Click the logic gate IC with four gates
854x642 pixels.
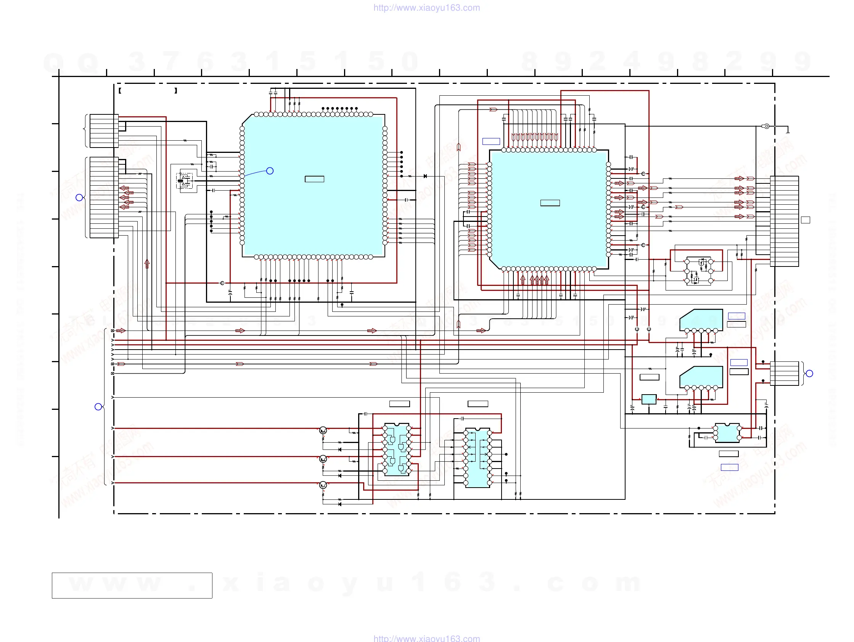tap(397, 449)
